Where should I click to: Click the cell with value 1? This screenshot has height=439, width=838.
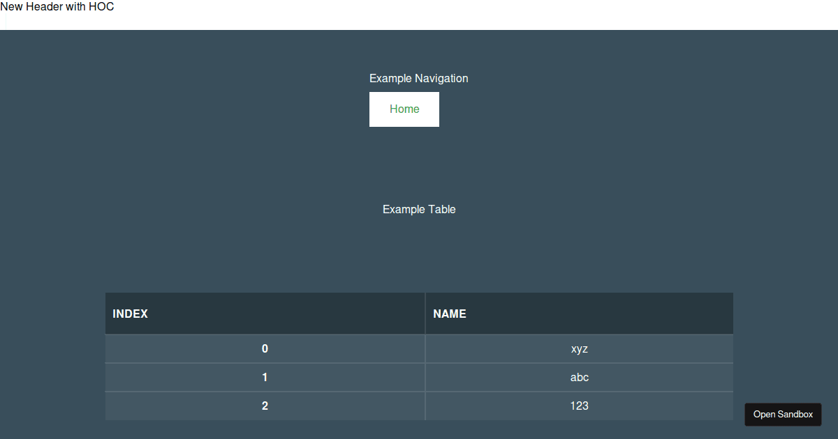(x=265, y=377)
